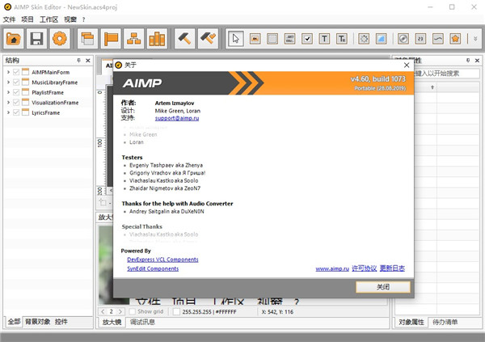Pin the 结构 panel
Image resolution: width=485 pixels, height=342 pixels.
tap(79, 61)
